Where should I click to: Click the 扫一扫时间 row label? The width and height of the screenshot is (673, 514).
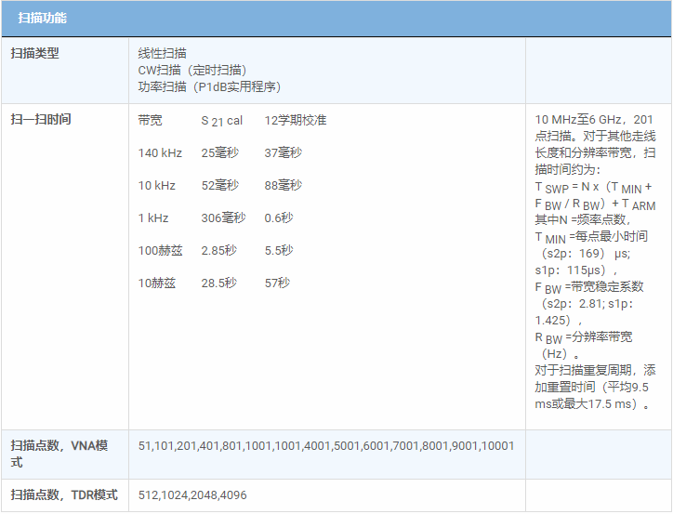click(41, 120)
